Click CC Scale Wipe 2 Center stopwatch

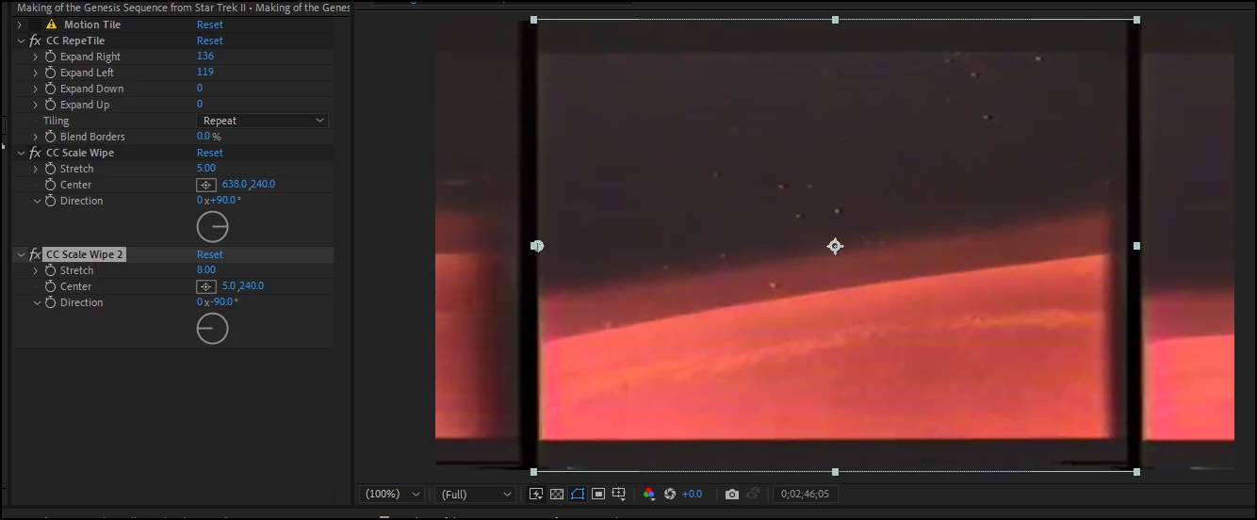[51, 286]
